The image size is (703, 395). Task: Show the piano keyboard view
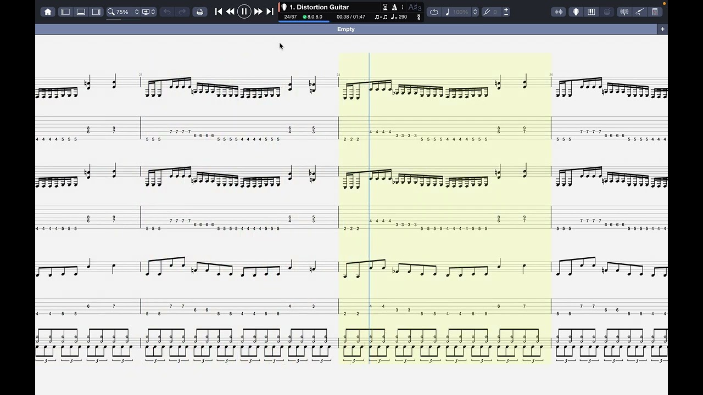click(592, 12)
